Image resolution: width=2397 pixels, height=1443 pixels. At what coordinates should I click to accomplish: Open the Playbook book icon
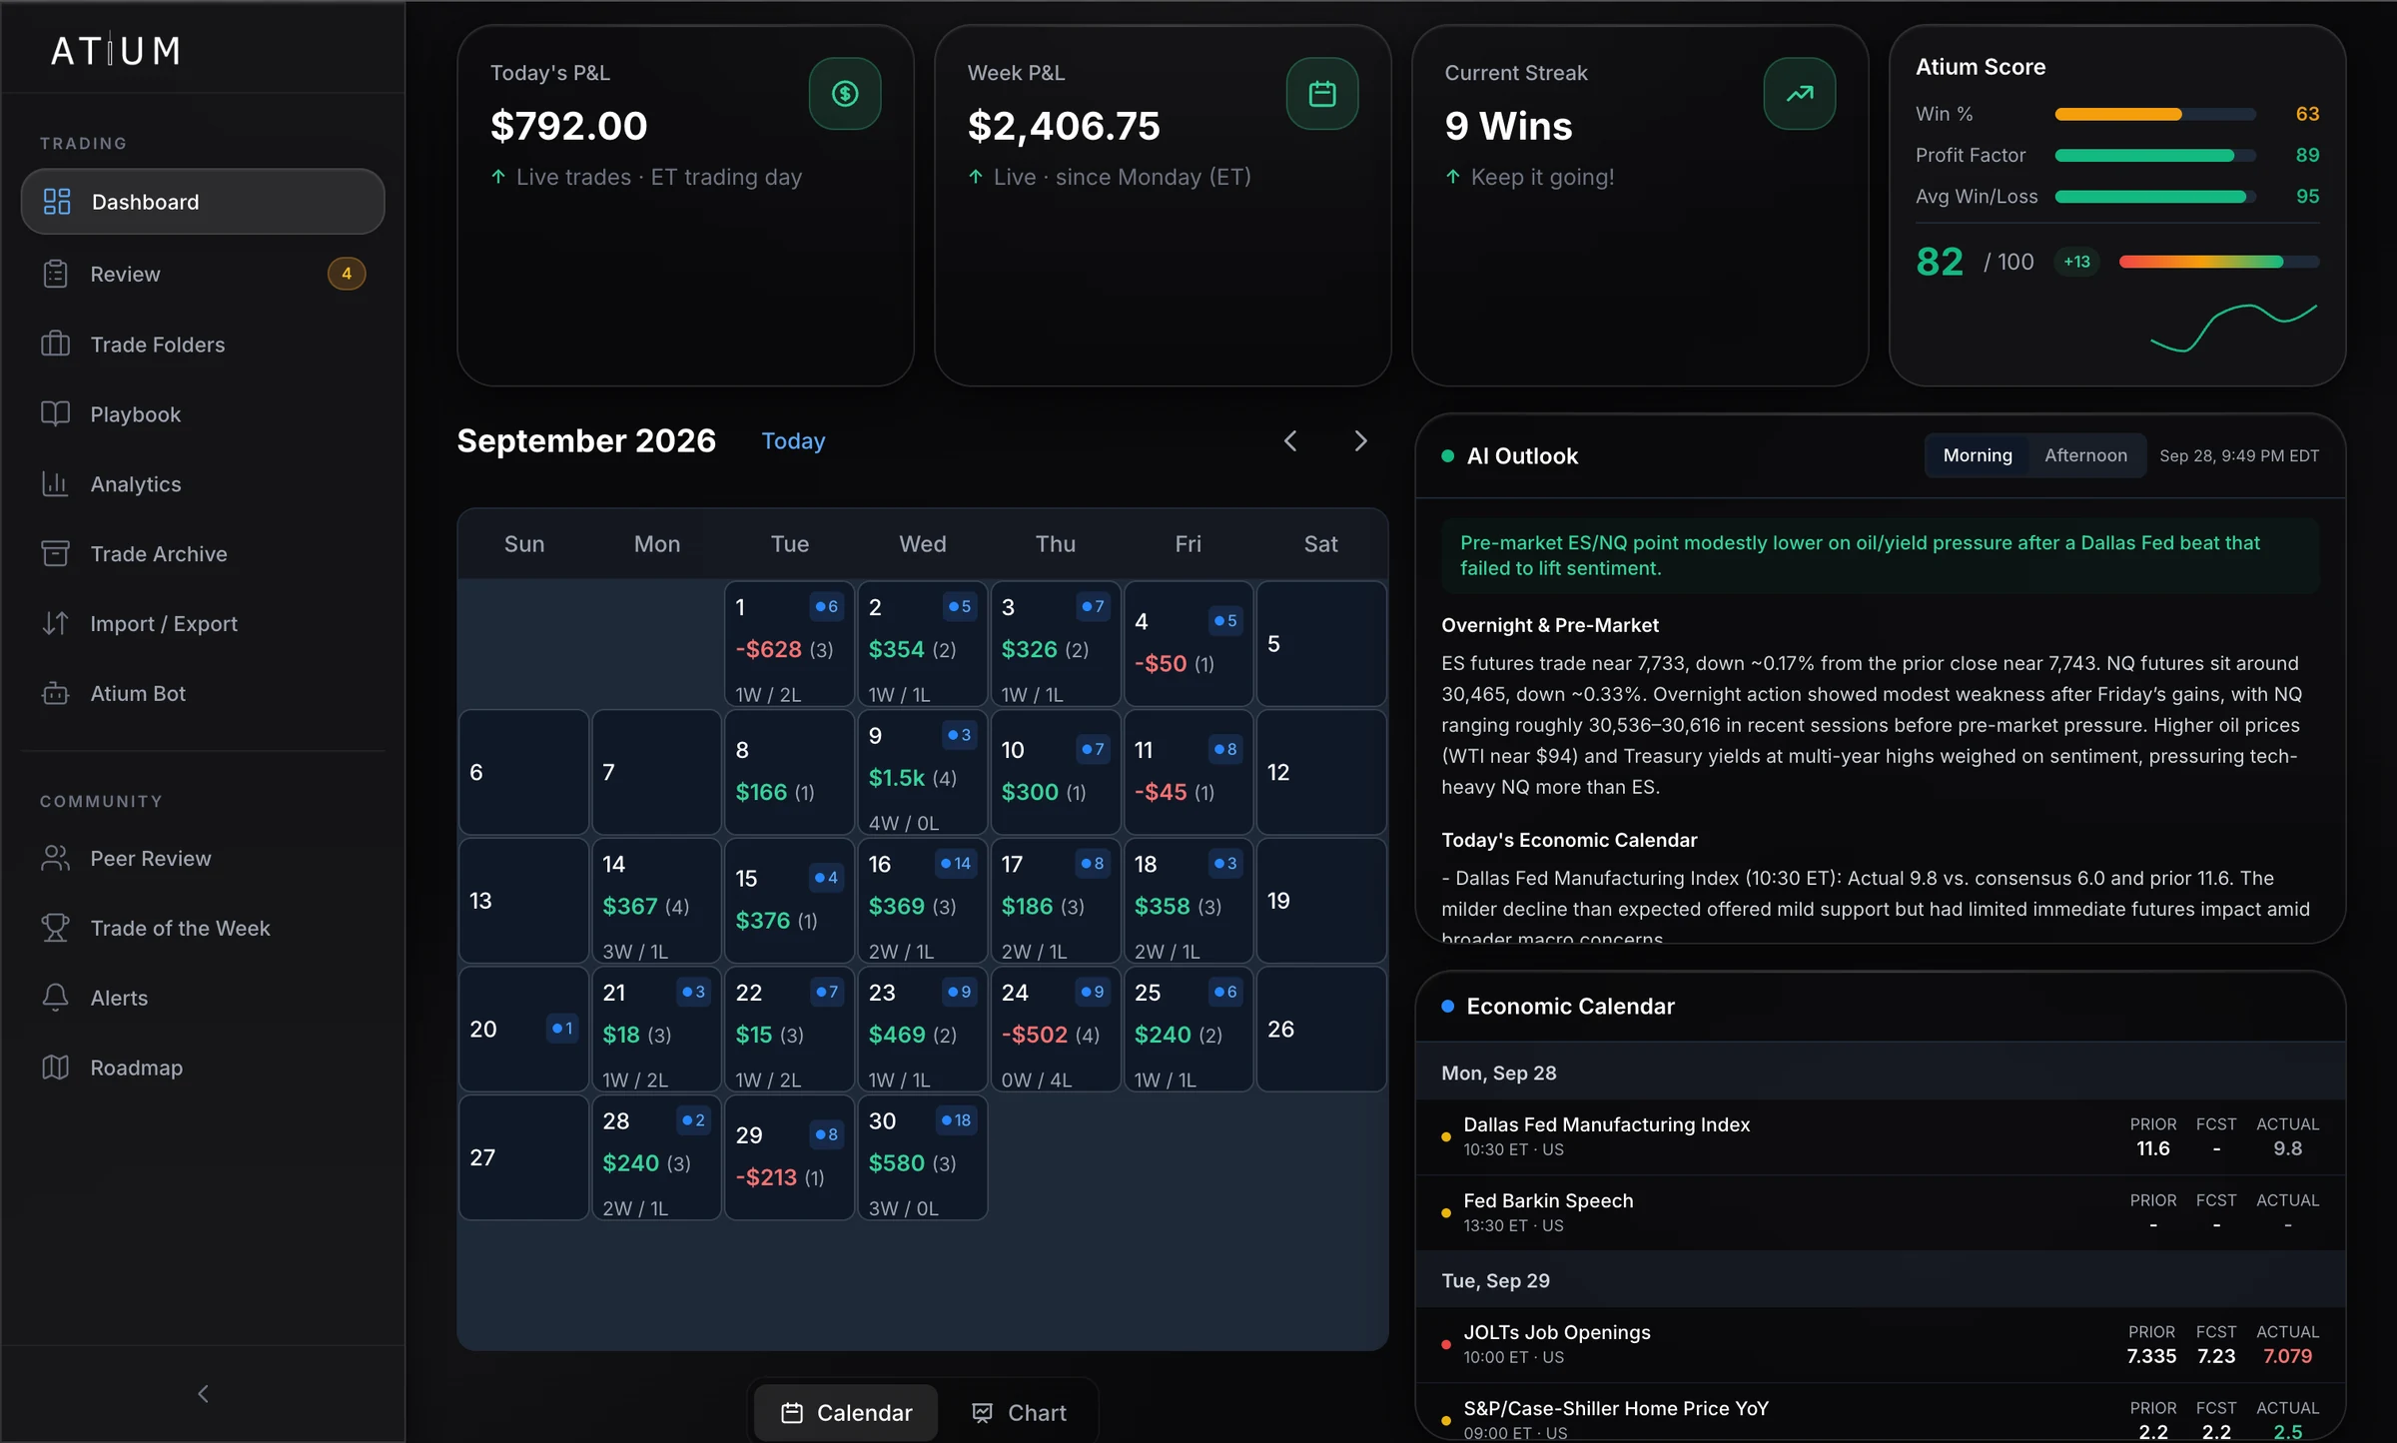pos(56,413)
